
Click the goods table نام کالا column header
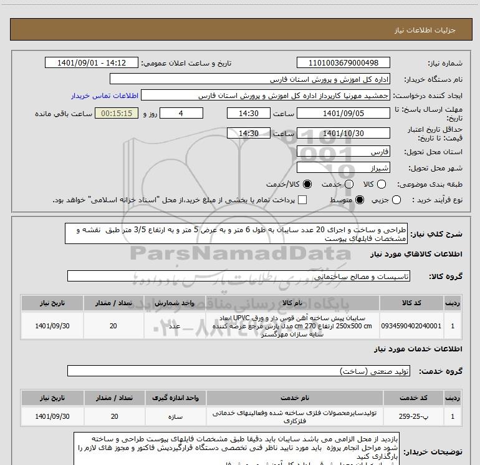(x=292, y=303)
